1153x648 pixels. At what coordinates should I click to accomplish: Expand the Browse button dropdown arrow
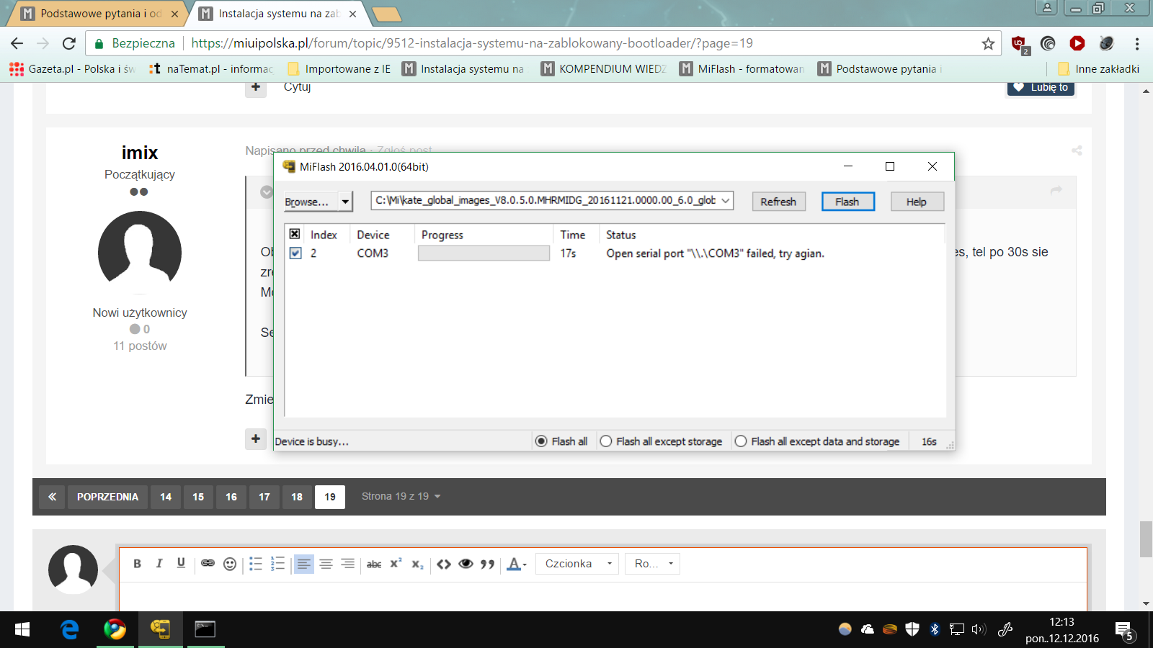pos(346,202)
